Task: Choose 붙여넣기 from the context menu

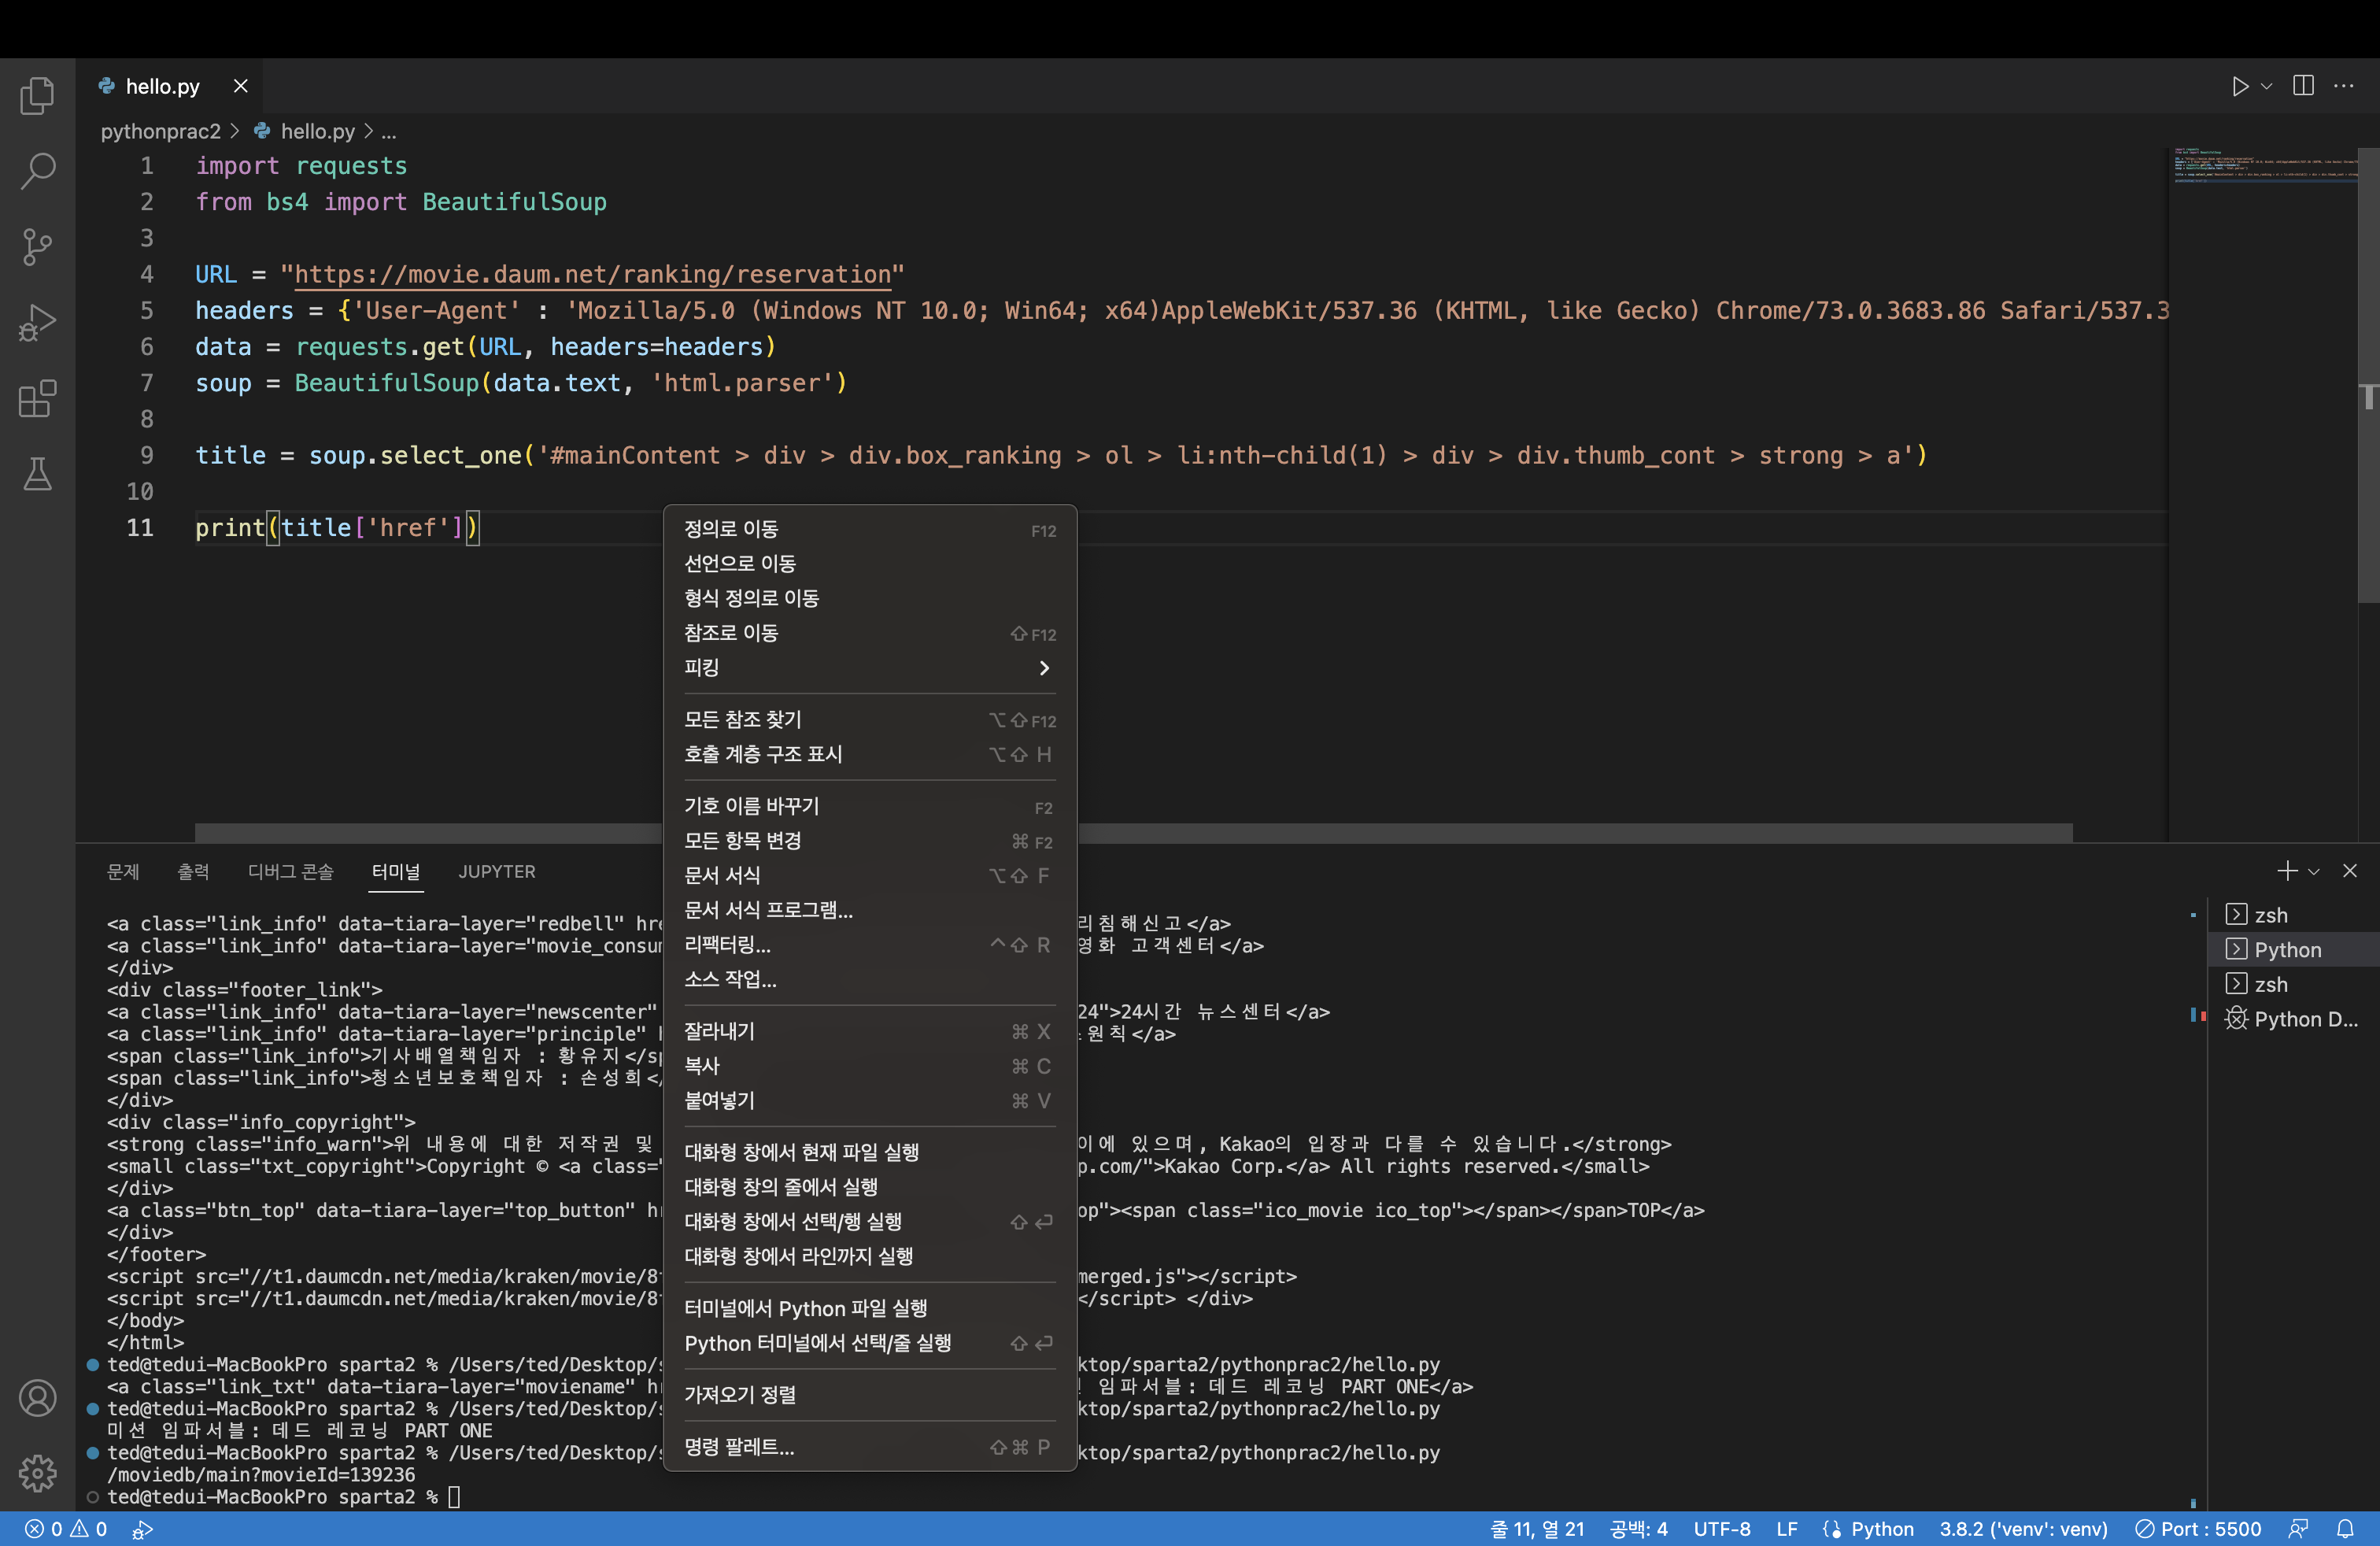Action: 869,1100
